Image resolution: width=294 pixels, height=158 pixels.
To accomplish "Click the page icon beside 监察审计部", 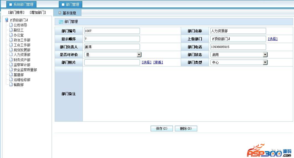I will 11,65.
